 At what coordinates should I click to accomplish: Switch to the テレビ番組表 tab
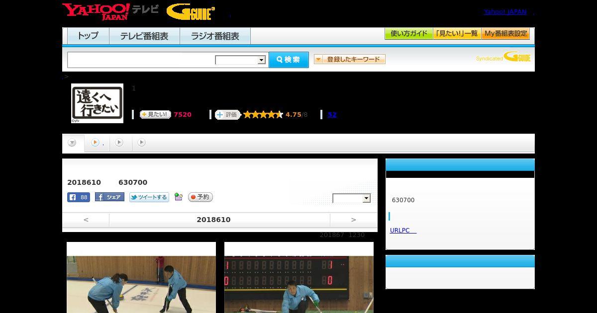click(x=144, y=36)
